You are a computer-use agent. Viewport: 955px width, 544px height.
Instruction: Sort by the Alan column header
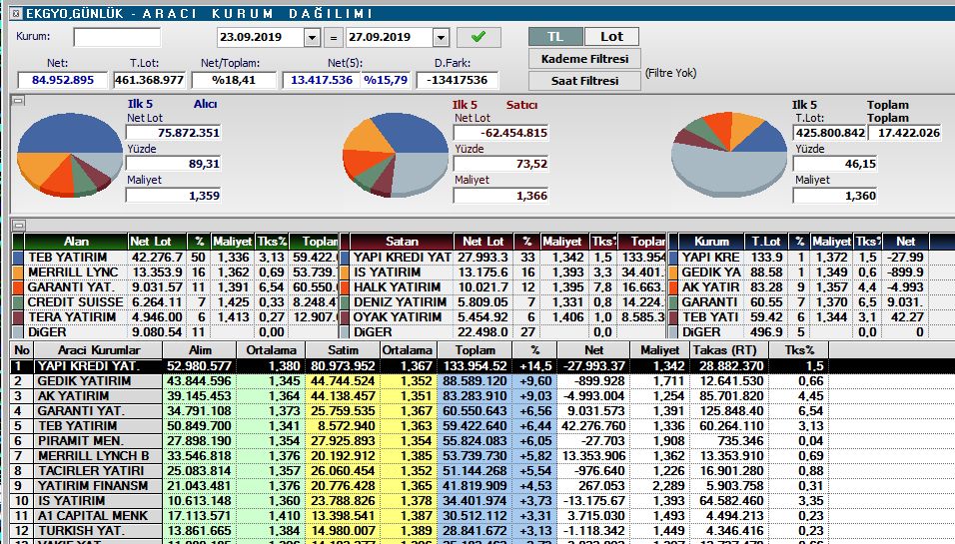(76, 242)
